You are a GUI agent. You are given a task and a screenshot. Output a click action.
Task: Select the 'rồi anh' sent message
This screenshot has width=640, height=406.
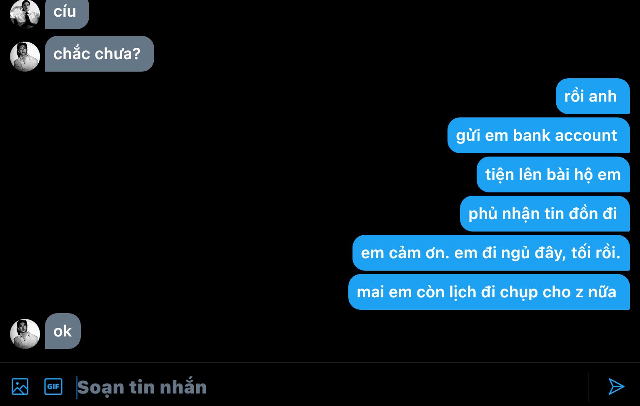click(x=593, y=96)
